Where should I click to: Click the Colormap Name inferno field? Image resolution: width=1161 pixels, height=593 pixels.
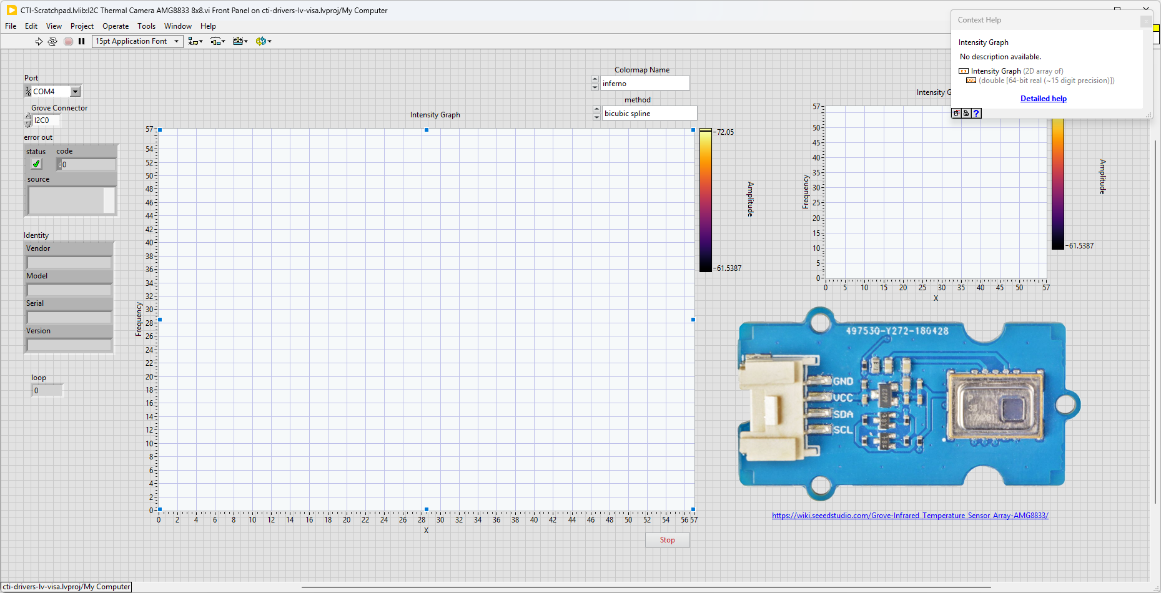(x=645, y=84)
